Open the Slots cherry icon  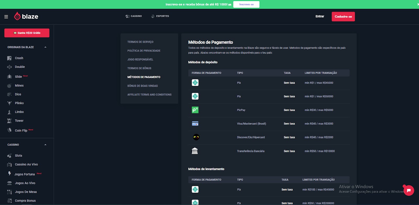click(x=9, y=156)
